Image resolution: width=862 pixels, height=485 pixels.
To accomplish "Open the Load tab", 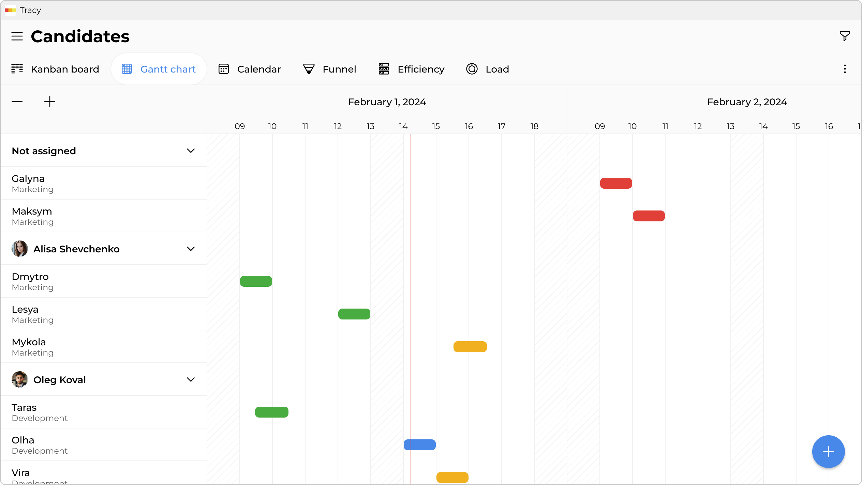I will point(488,69).
